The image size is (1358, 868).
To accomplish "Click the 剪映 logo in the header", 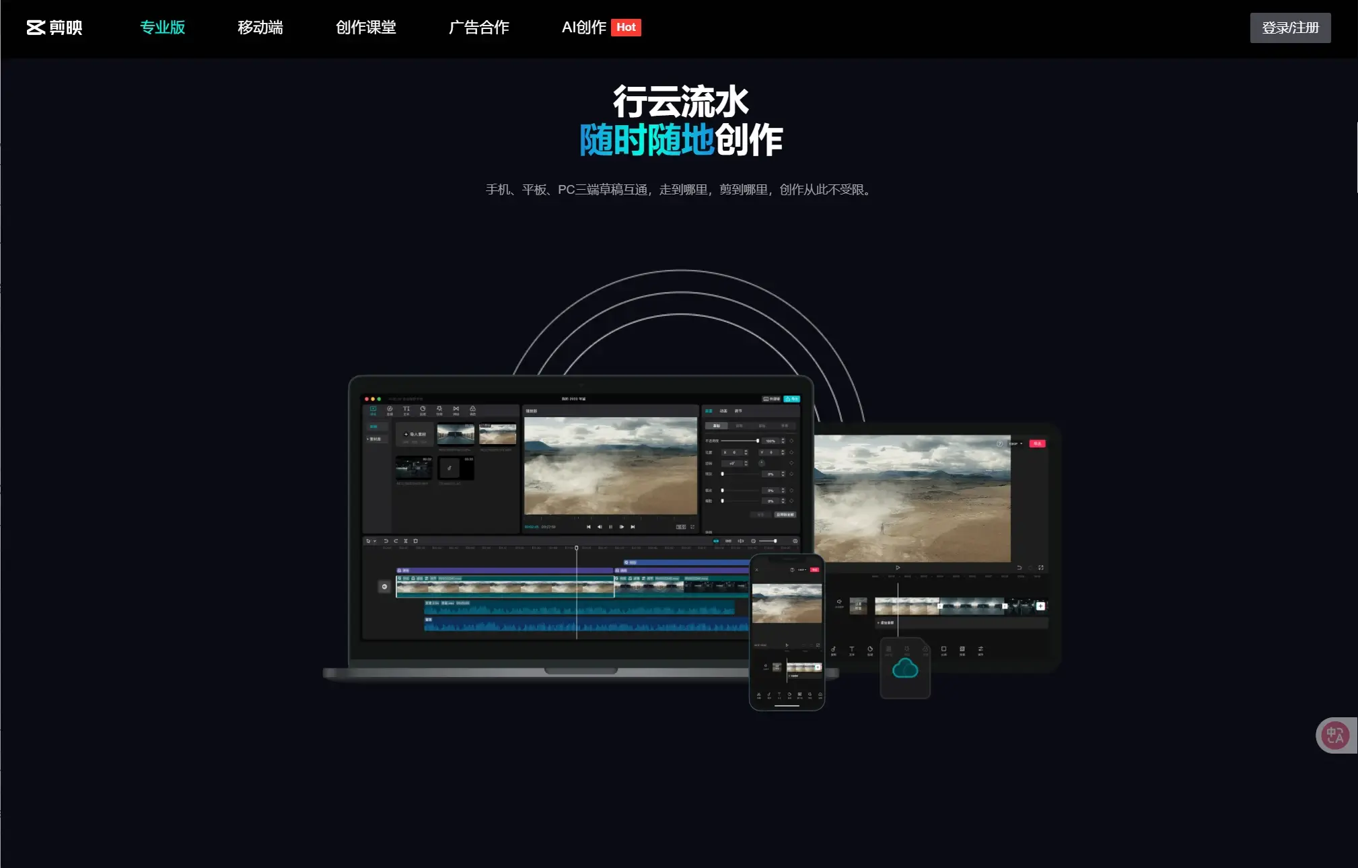I will (x=55, y=28).
